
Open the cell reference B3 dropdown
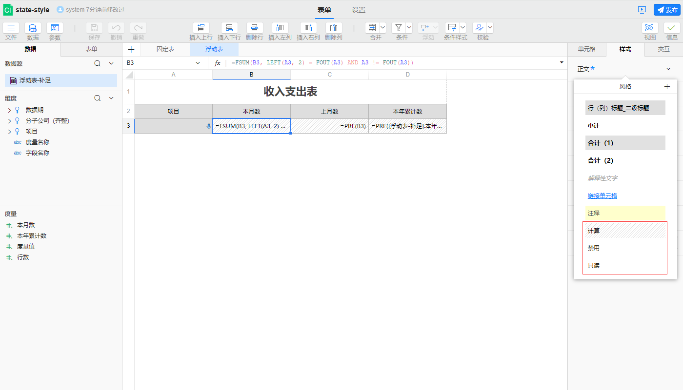tap(198, 63)
